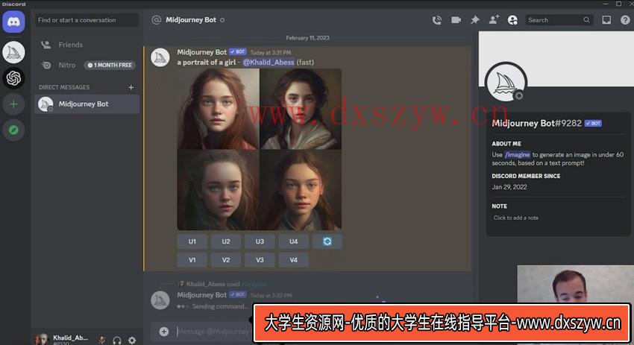Create variations with V1 button
Image resolution: width=634 pixels, height=345 pixels.
coord(192,260)
